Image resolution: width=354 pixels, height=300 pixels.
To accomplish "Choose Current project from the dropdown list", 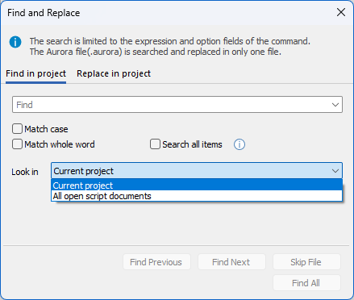I will coord(197,185).
